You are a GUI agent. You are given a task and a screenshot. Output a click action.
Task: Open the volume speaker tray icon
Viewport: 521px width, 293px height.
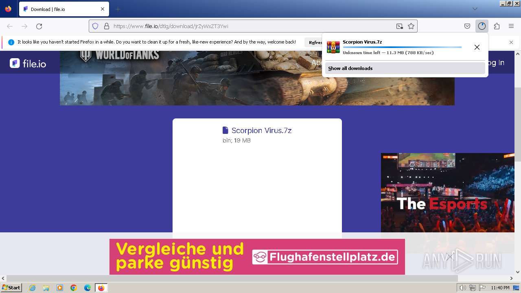[x=463, y=288]
